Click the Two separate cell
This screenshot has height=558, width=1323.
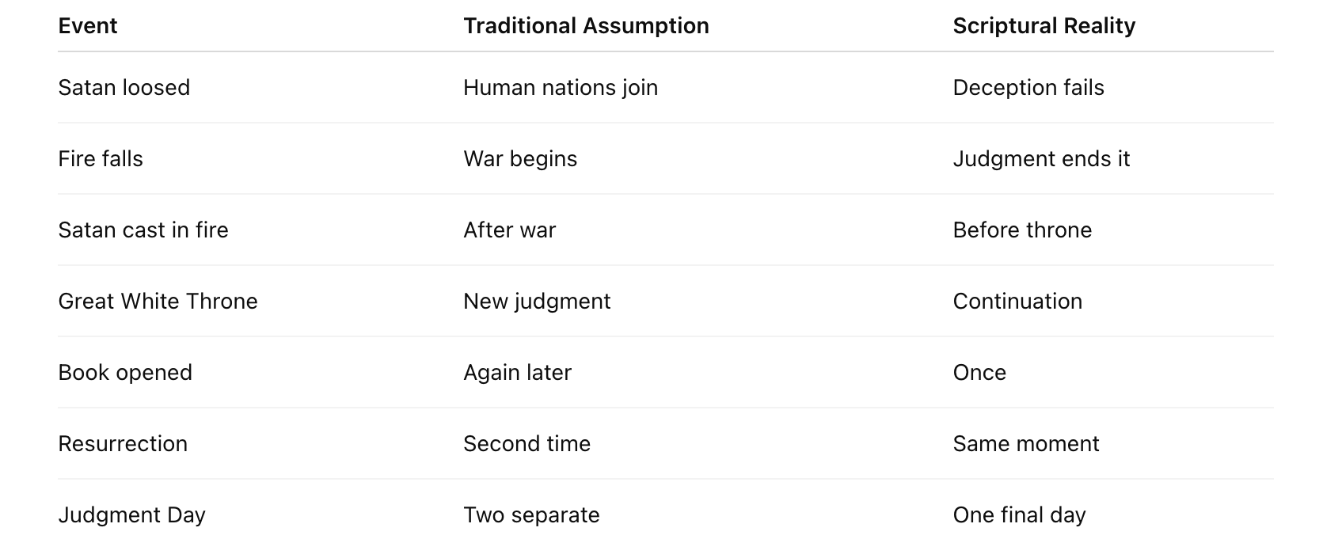click(x=531, y=515)
